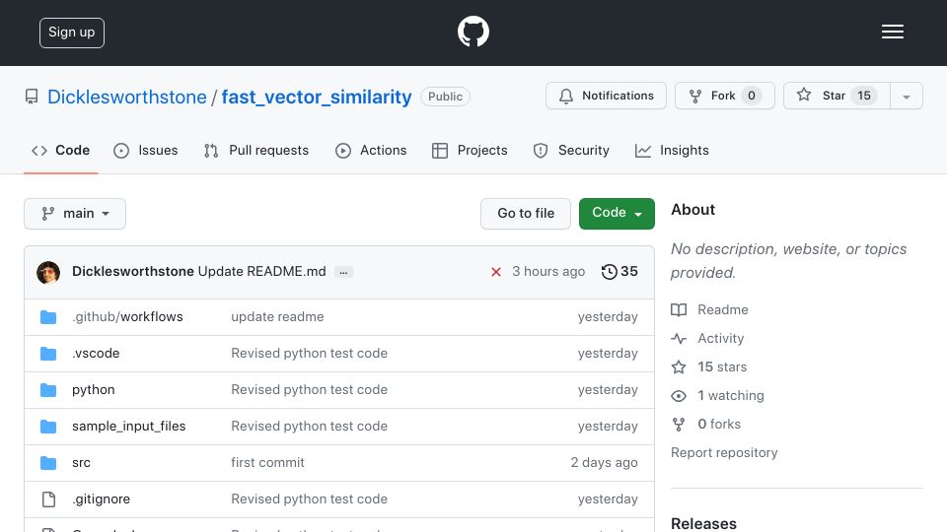Viewport: 947px width, 532px height.
Task: Click the sample_input_files folder icon
Action: [x=48, y=427]
